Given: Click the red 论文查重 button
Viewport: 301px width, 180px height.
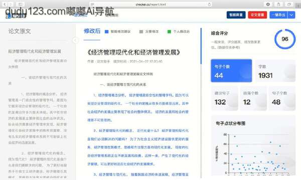Looking at the screenshot, I should [257, 14].
